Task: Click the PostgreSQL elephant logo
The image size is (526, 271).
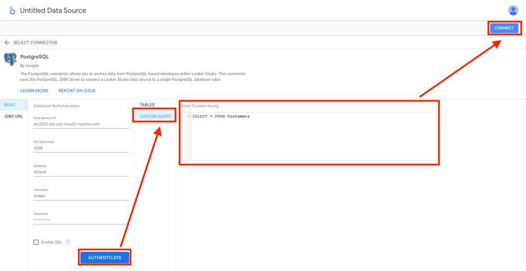Action: [10, 59]
